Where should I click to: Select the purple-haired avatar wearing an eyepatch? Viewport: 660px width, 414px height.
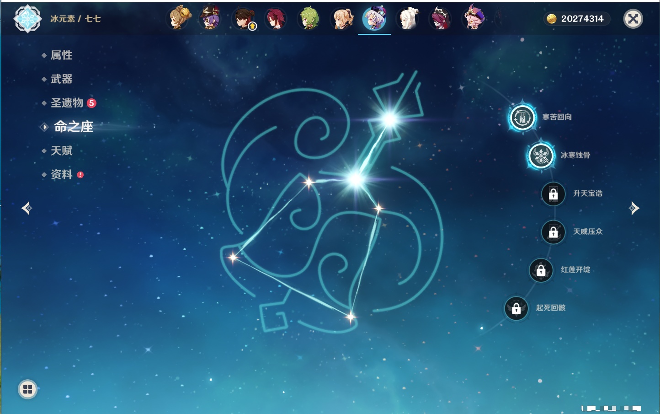(x=210, y=18)
